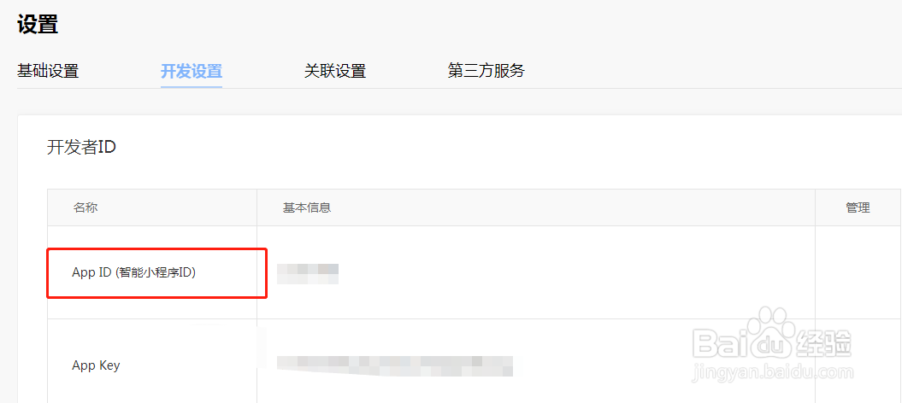
Task: Click the 名称 column header
Action: click(x=85, y=207)
